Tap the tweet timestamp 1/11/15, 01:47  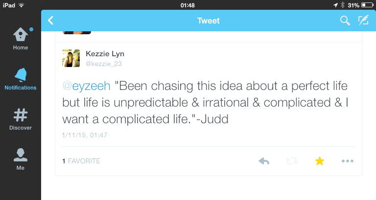(85, 134)
